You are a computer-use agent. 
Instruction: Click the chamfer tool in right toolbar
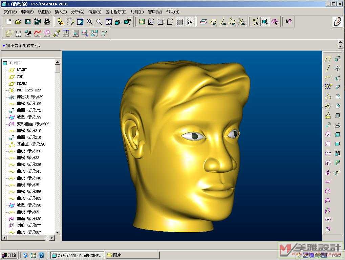(338, 106)
